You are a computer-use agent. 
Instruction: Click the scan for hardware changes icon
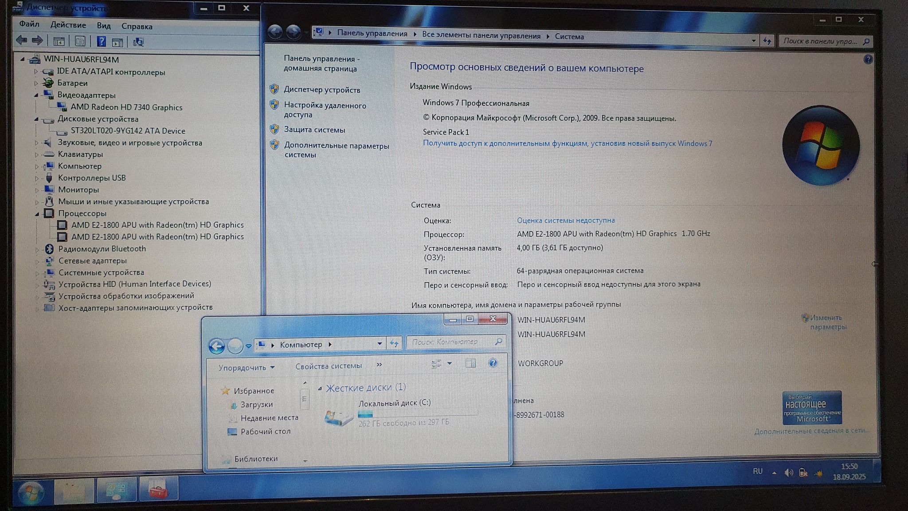138,42
